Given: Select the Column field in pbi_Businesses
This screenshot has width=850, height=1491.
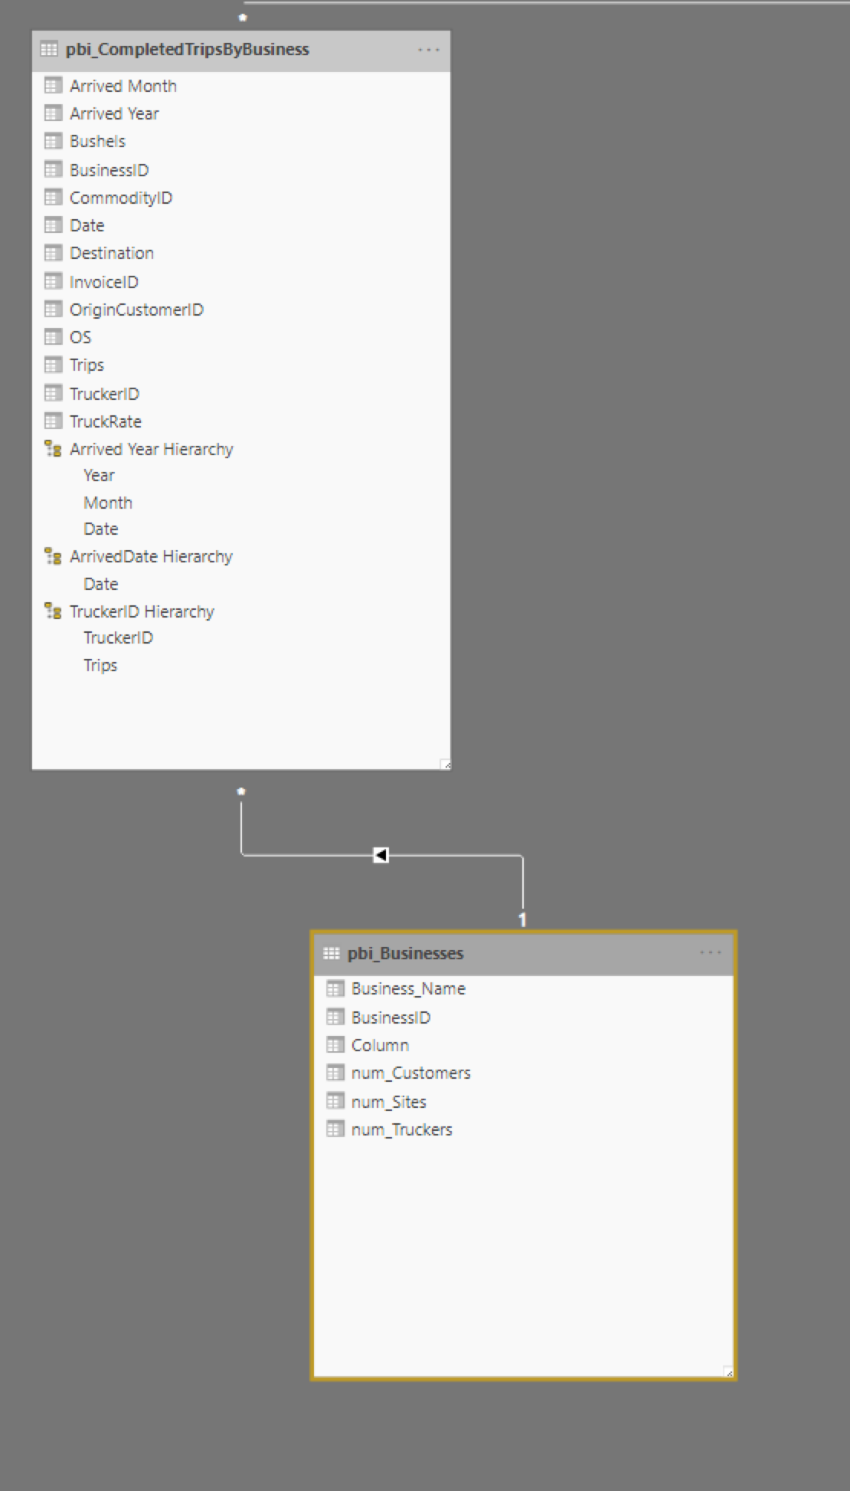Looking at the screenshot, I should pos(380,1045).
